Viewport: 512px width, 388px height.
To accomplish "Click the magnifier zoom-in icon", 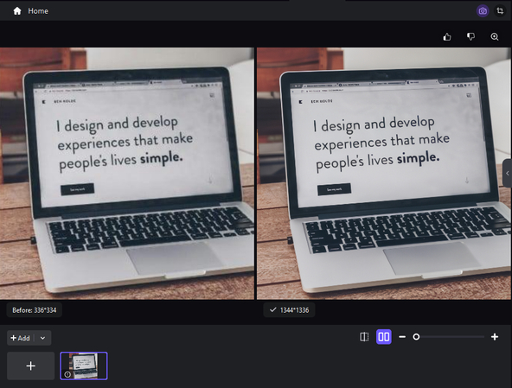I will [x=495, y=37].
